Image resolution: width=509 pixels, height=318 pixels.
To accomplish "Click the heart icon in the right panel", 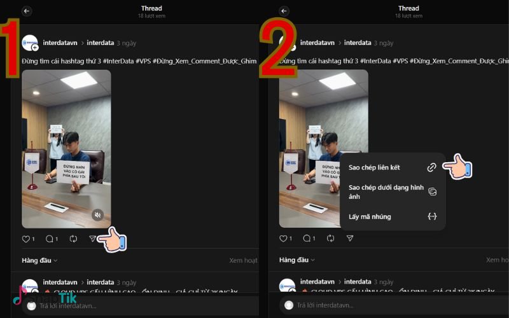I will tap(284, 238).
